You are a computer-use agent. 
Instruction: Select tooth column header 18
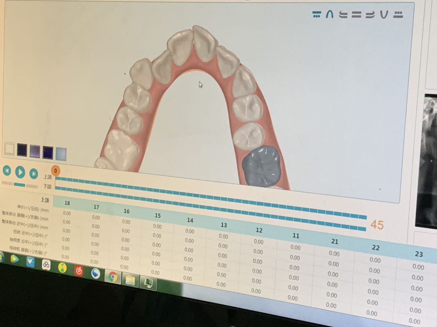[x=67, y=203]
